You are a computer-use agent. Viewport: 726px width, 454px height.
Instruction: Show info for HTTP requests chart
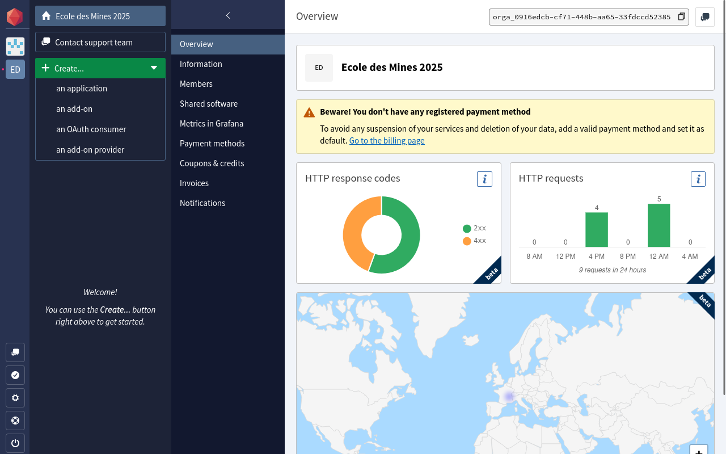[x=698, y=179]
